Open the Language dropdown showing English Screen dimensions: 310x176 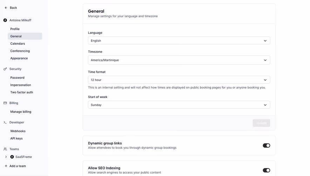(179, 41)
